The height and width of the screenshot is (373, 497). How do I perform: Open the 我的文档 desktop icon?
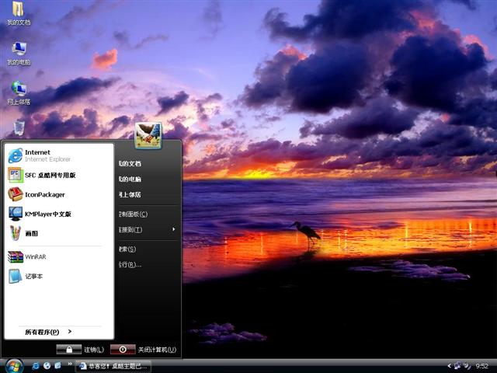[x=19, y=13]
